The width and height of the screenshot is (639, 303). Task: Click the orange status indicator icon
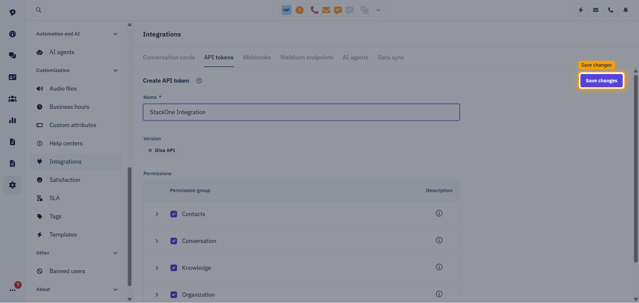tap(300, 10)
